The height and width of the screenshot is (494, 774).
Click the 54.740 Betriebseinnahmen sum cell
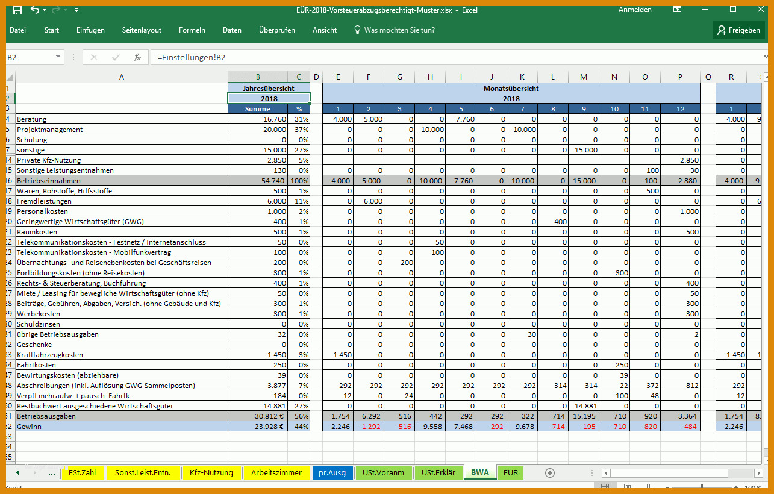[258, 181]
